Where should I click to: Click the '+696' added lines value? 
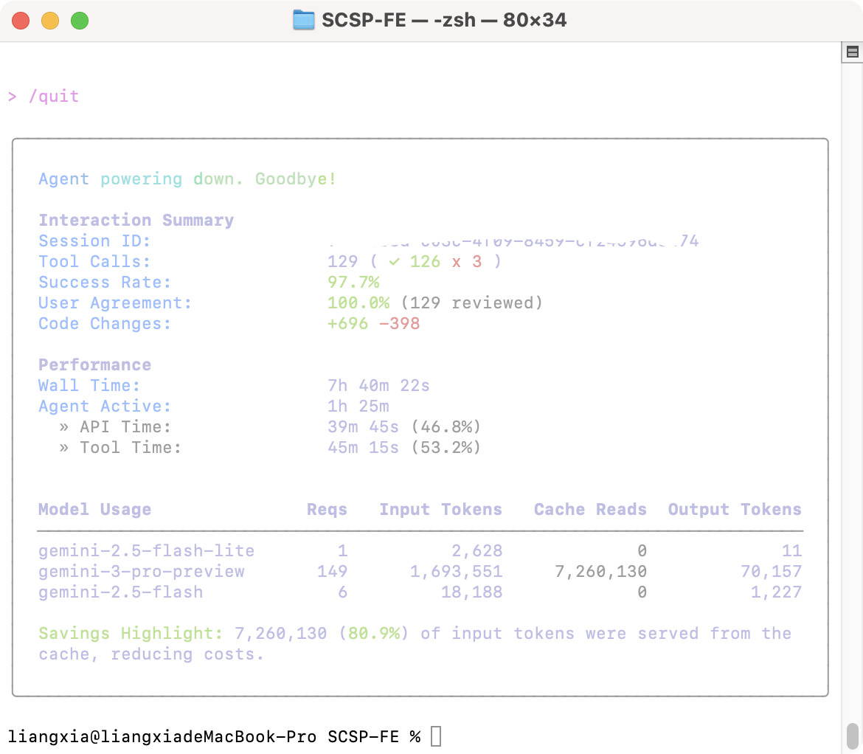point(347,324)
